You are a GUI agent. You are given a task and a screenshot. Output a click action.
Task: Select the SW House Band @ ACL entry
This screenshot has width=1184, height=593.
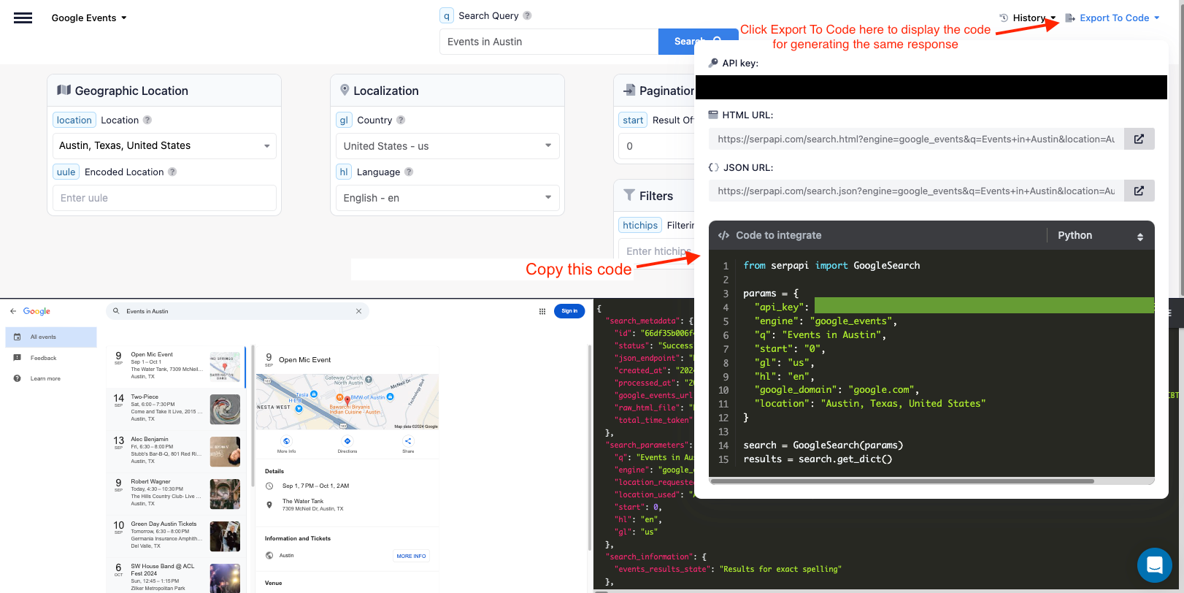[176, 577]
